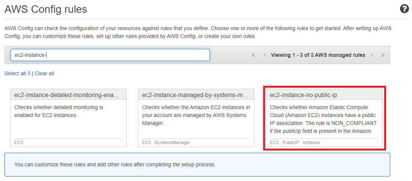This screenshot has height=181, width=412.
Task: Click the EC2 tag on detailed-monitoring card
Action: 19,143
